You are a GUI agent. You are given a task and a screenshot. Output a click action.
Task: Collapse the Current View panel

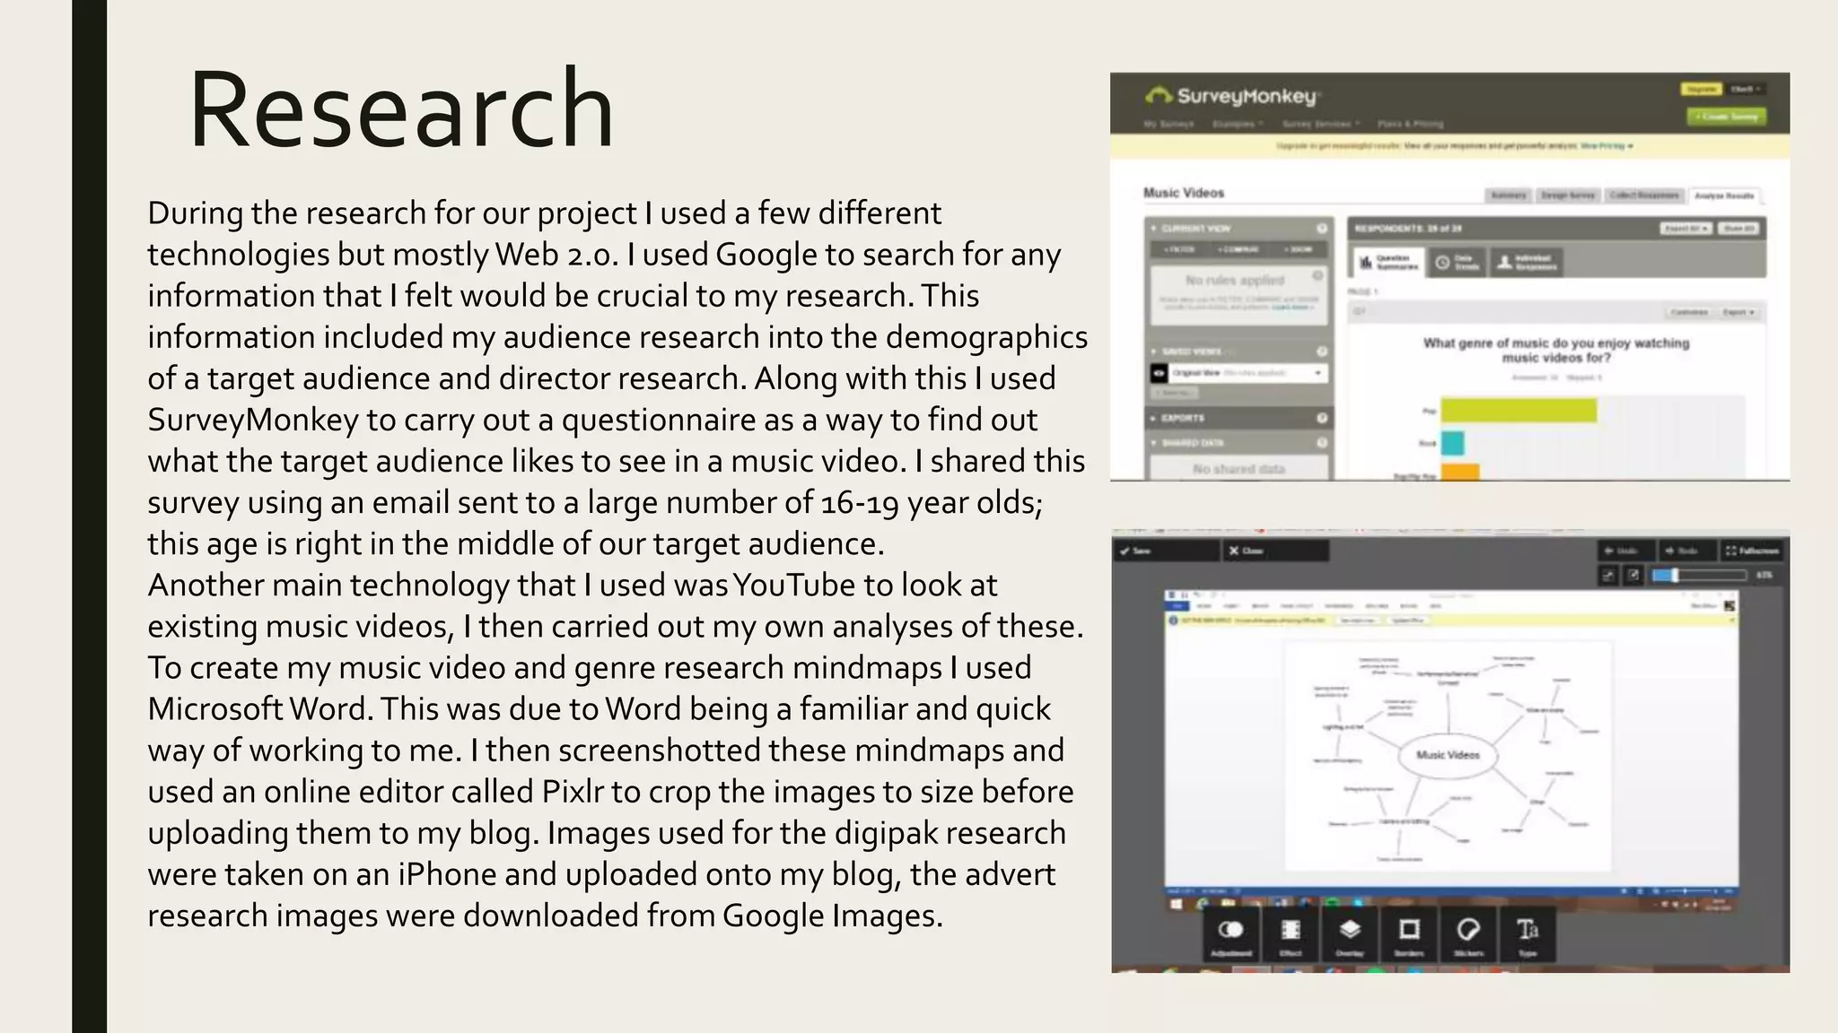click(x=1155, y=229)
